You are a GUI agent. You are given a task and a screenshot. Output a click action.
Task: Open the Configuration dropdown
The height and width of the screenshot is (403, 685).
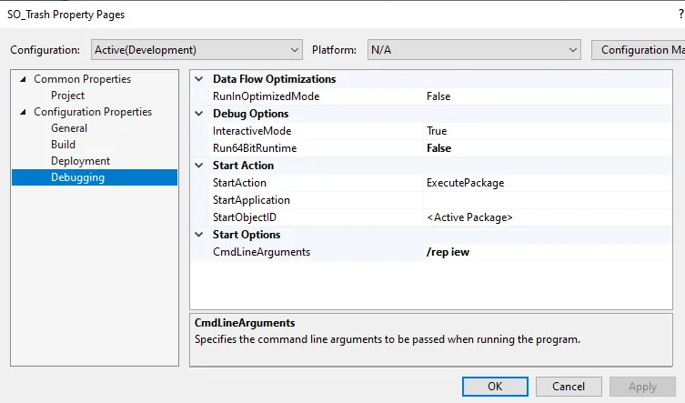click(x=197, y=50)
